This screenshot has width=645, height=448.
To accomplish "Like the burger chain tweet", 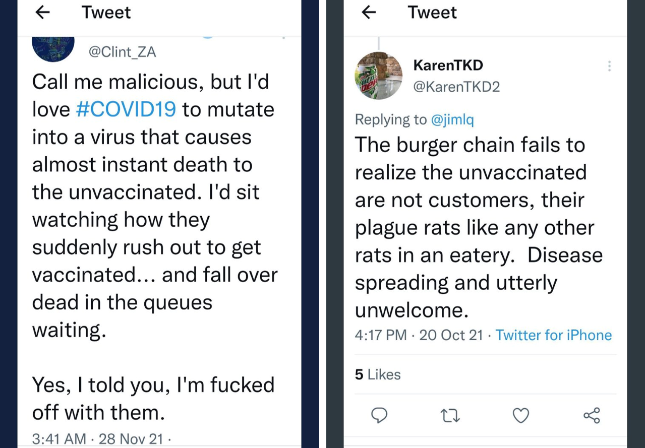I will (520, 415).
